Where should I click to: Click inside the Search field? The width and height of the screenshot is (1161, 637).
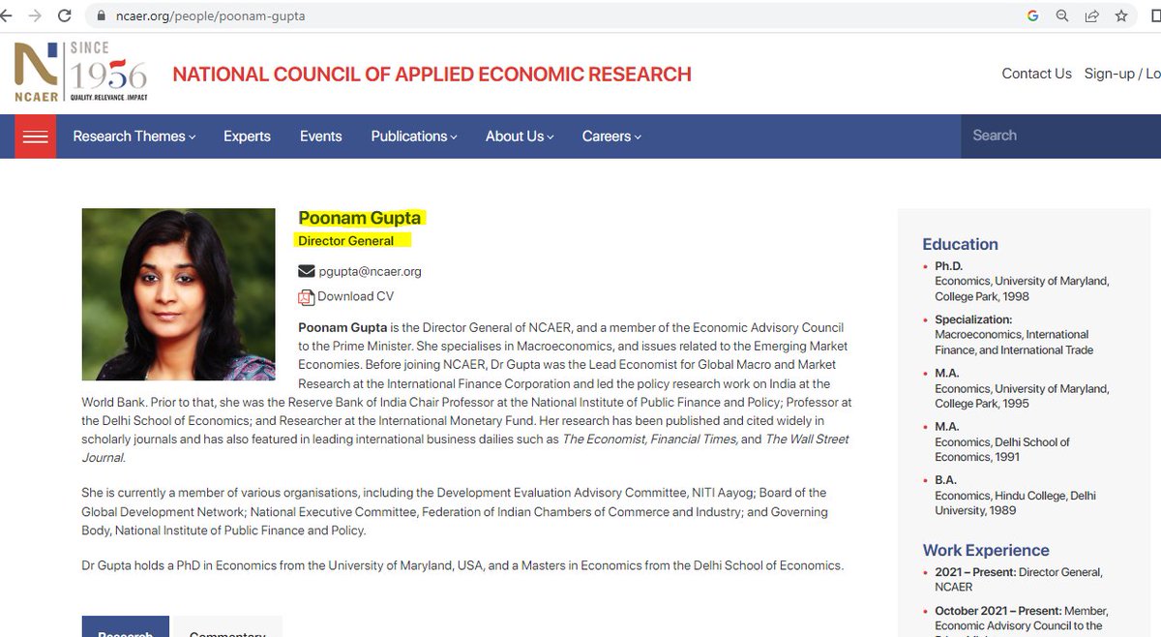pos(1060,136)
